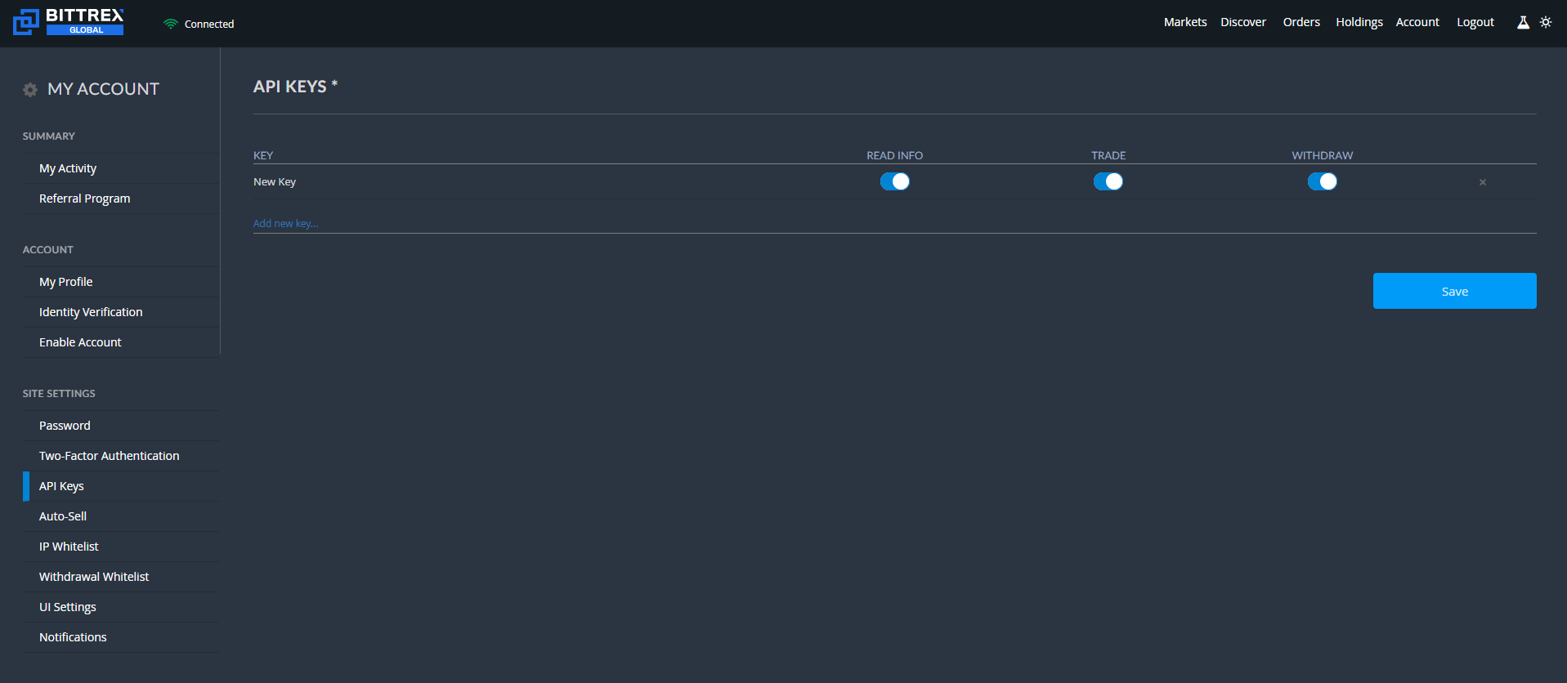Delete New Key with the x icon
This screenshot has width=1567, height=683.
1482,182
